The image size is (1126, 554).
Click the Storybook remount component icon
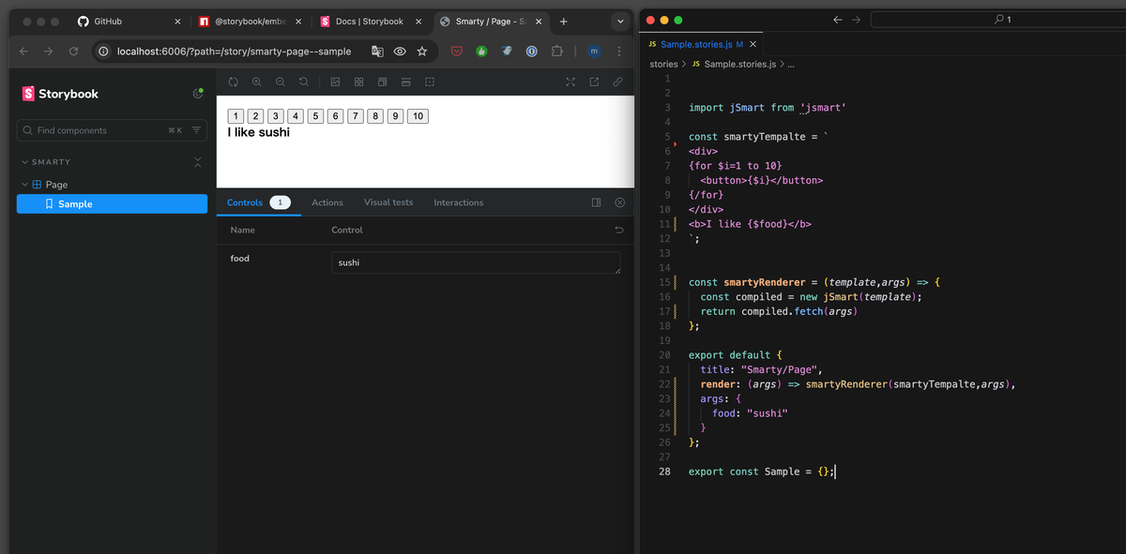point(234,82)
